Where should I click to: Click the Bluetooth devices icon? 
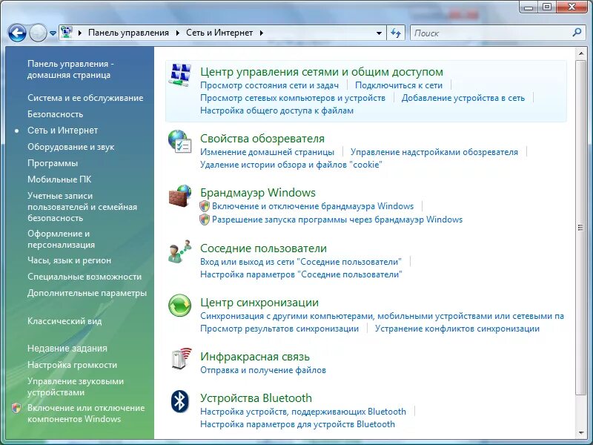(x=179, y=401)
